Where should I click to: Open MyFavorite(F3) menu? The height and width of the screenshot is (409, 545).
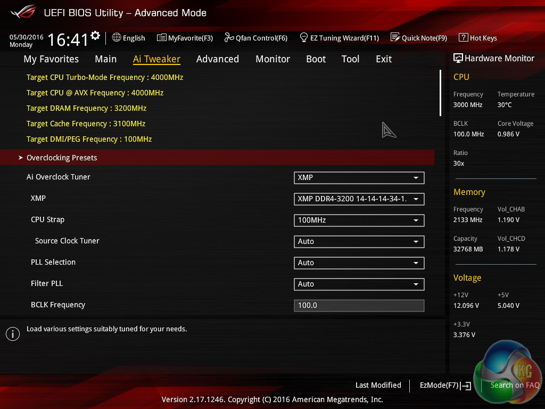[x=185, y=38]
